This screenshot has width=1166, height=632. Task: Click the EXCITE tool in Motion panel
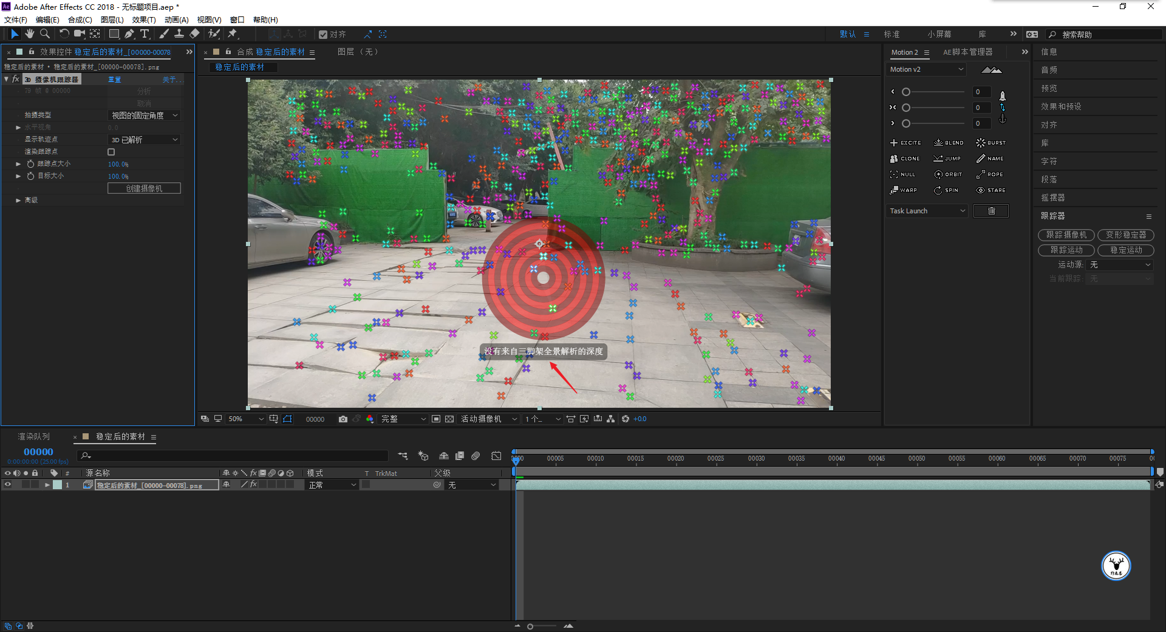(905, 143)
